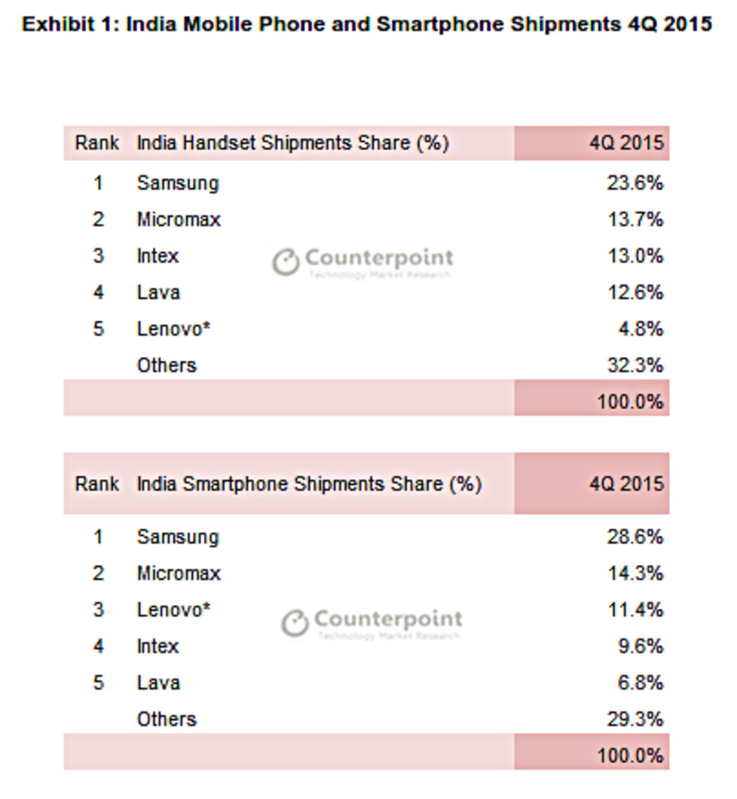This screenshot has height=799, width=737.
Task: Click the Lava 6.8% value
Action: (x=641, y=683)
